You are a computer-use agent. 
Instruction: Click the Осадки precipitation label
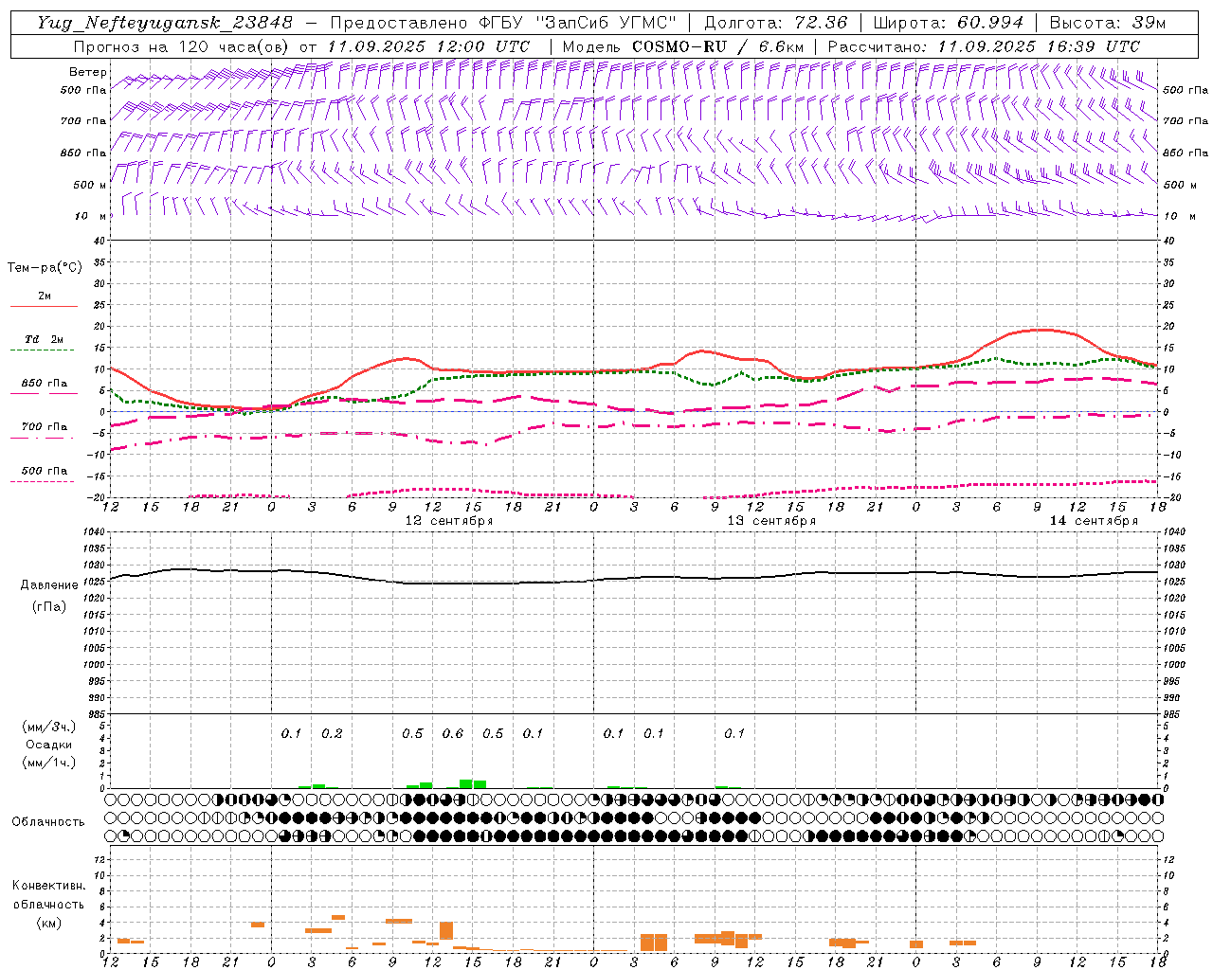pos(48,745)
